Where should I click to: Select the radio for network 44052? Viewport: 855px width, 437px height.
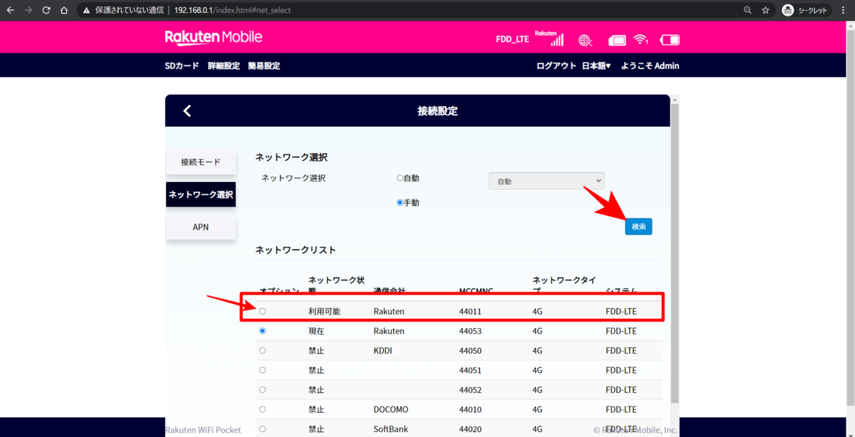click(262, 390)
